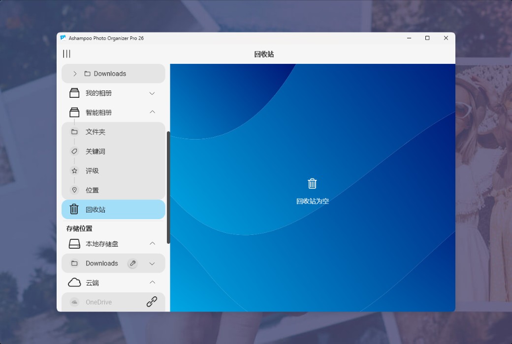Screen dimensions: 512x344
Task: Collapse the 云端 section
Action: click(x=153, y=282)
